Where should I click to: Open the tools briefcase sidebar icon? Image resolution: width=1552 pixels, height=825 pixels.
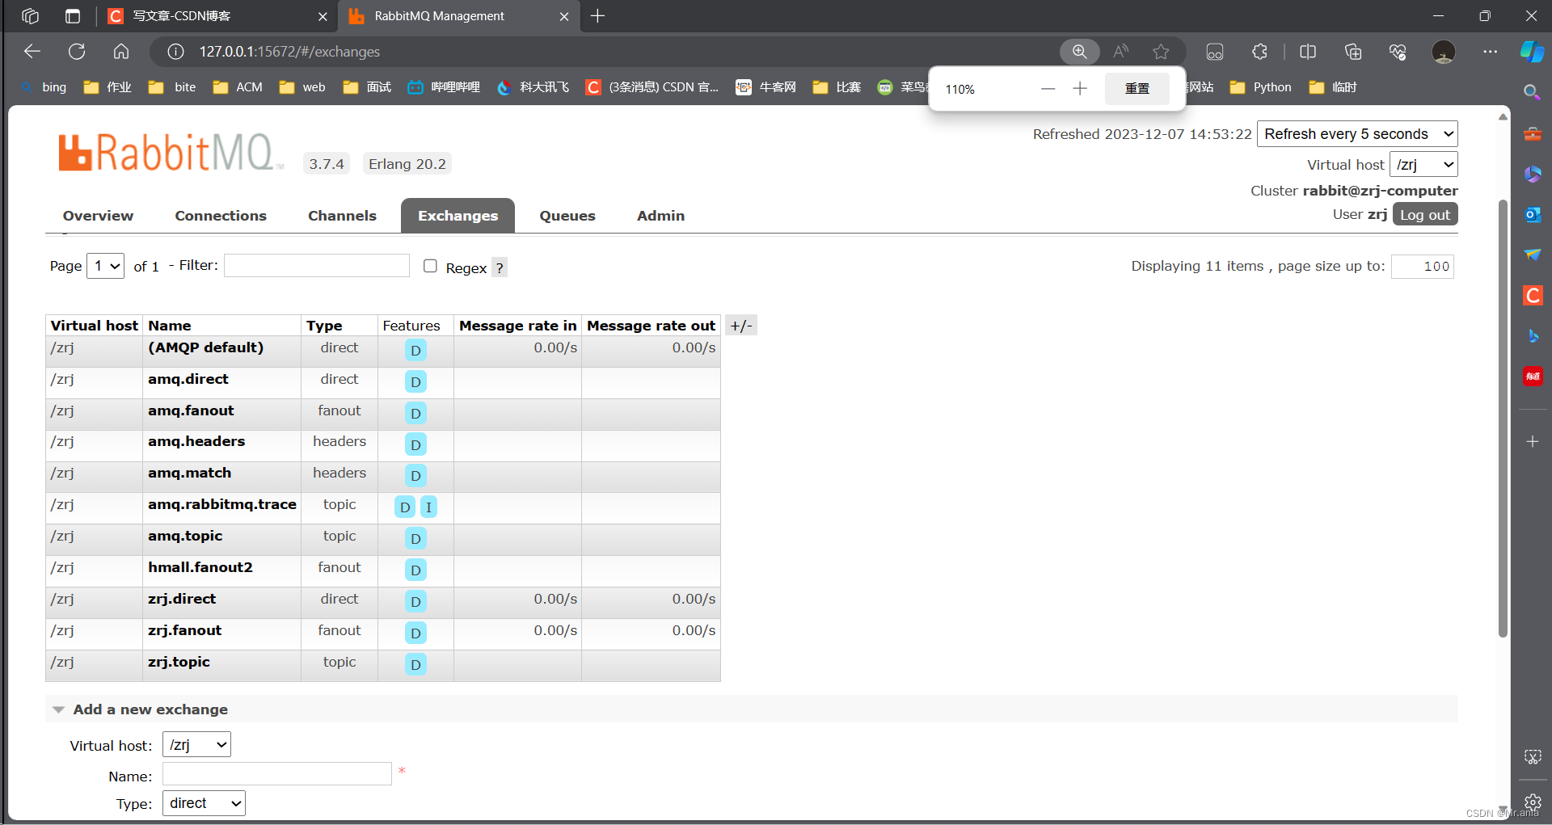click(1533, 134)
